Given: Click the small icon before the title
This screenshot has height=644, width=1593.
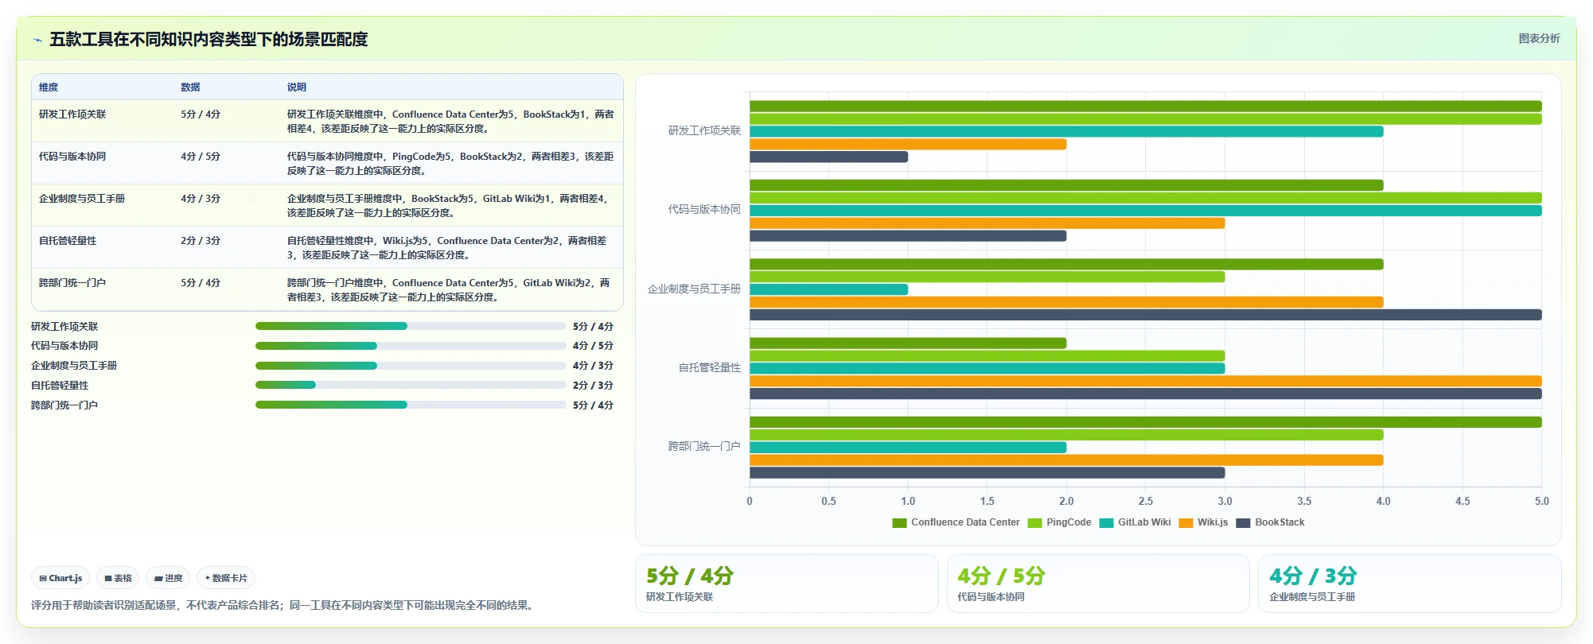Looking at the screenshot, I should tap(37, 40).
